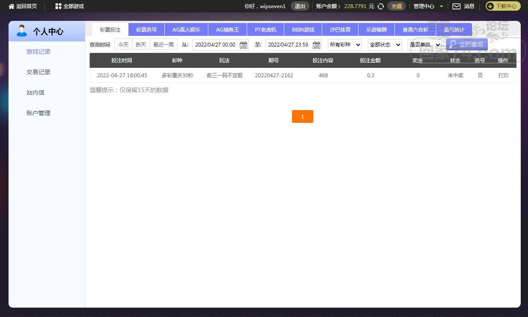528x317 pixels.
Task: Click the magnifier icon in 立即查询
Action: 453,44
